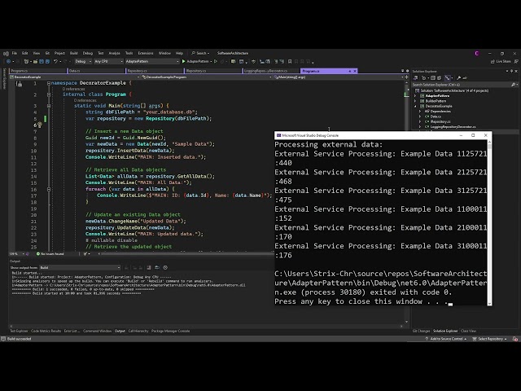This screenshot has height=391, width=521.
Task: Switch to the Git Changes tab
Action: 421,332
